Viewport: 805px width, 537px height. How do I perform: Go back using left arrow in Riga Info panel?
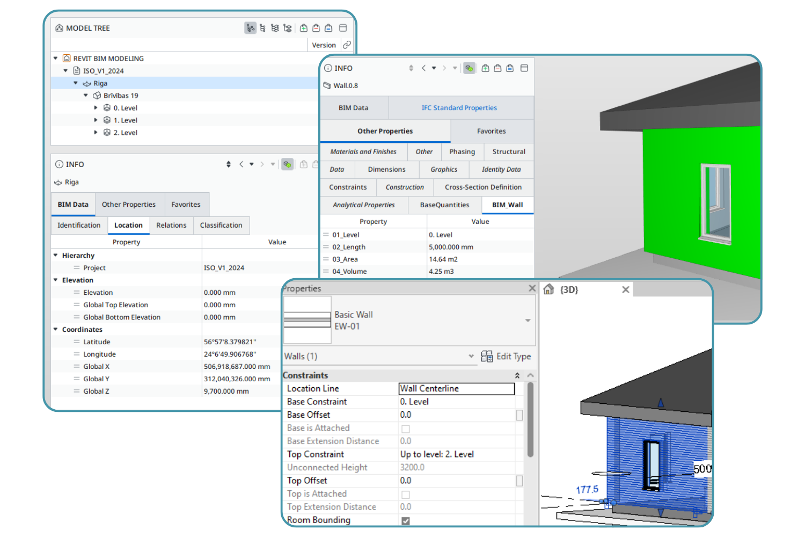241,164
